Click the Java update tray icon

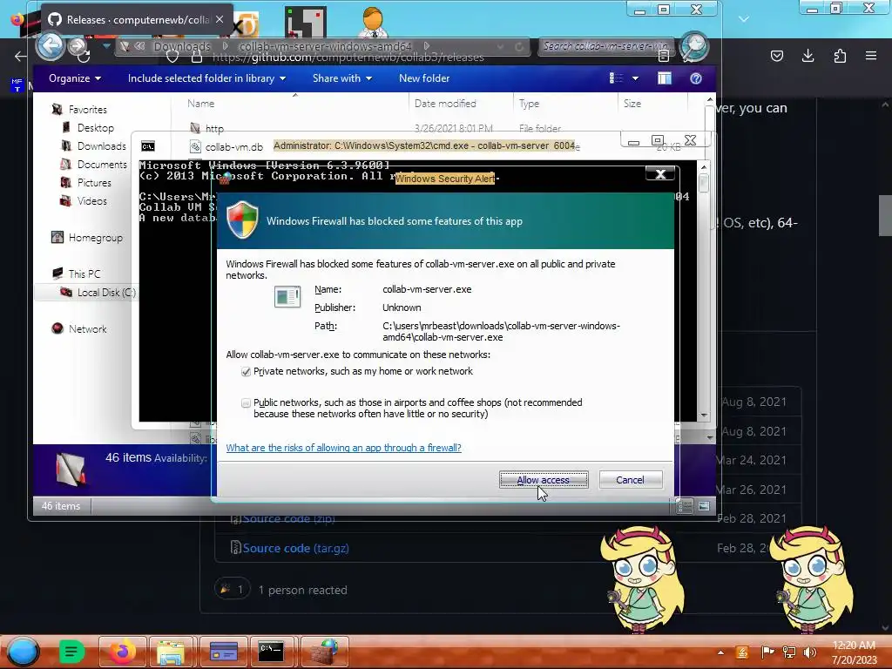pyautogui.click(x=742, y=652)
